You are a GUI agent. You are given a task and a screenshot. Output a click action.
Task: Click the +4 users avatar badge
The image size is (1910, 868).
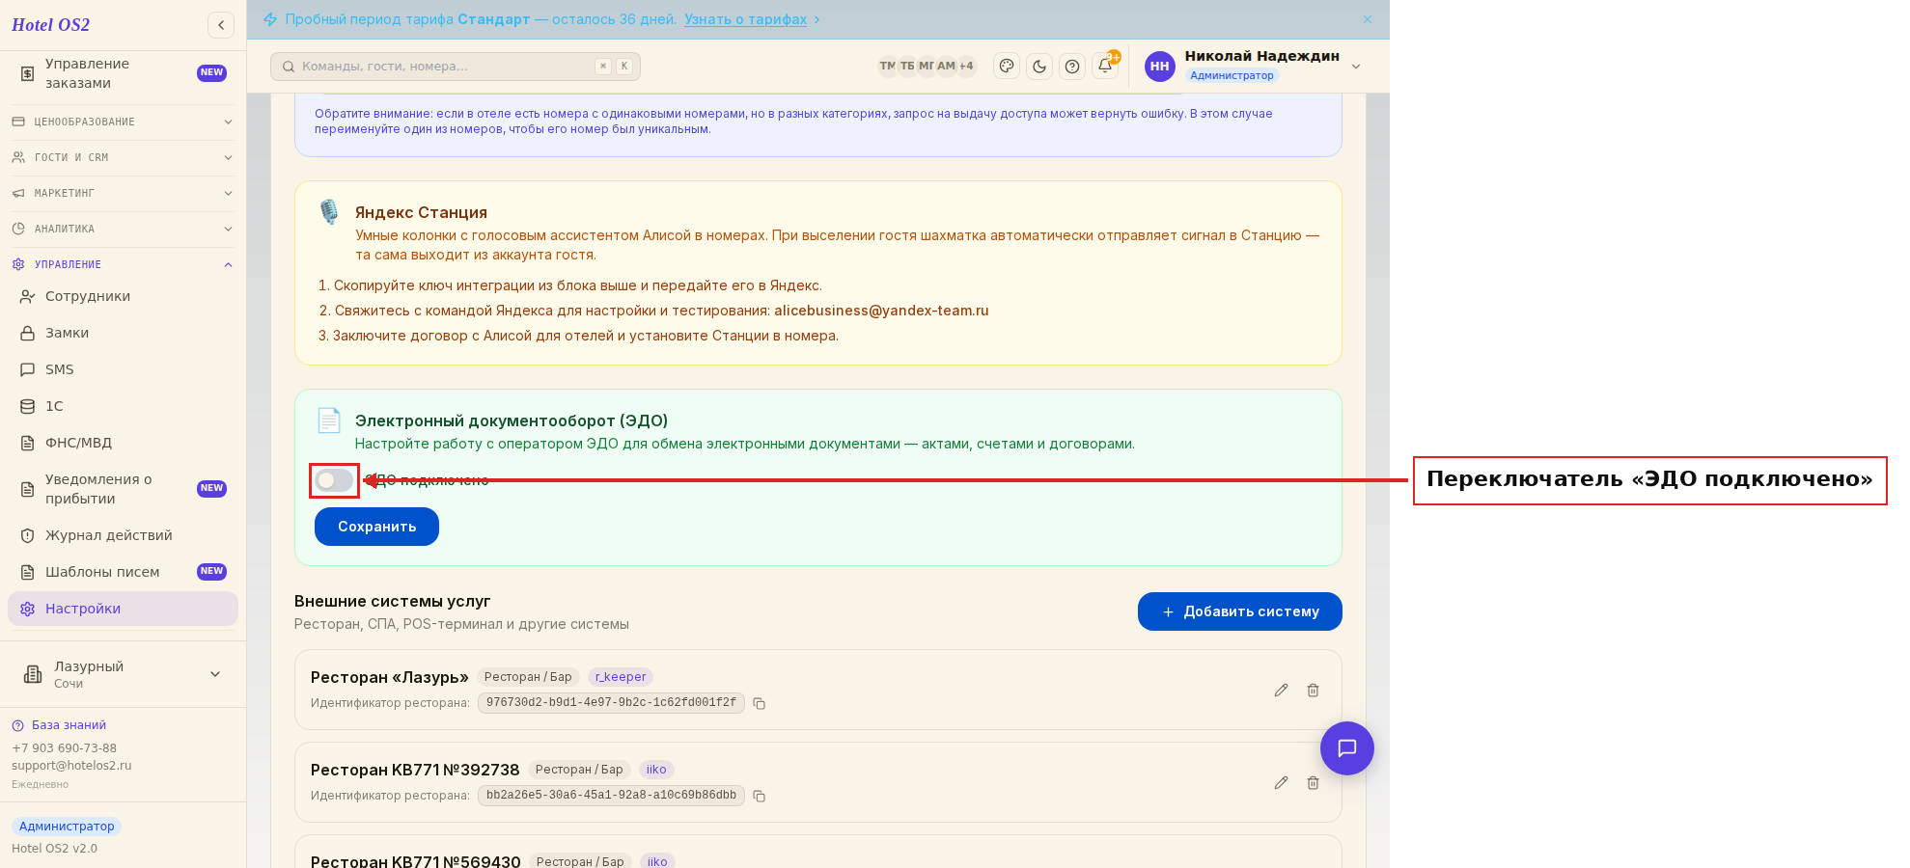pyautogui.click(x=966, y=66)
